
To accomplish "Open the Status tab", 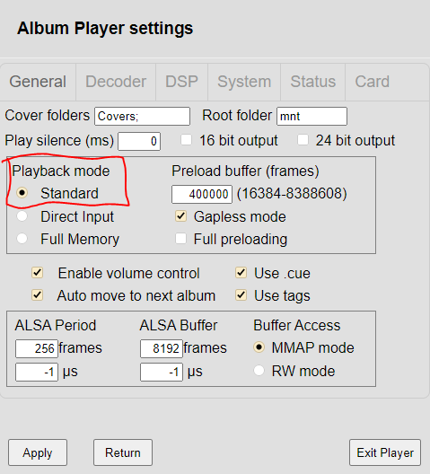I will (313, 82).
